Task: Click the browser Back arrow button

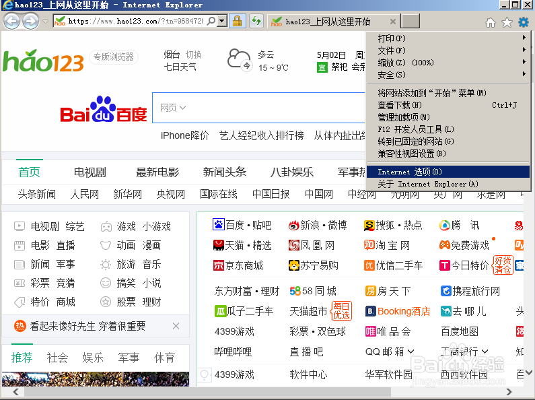Action: (11, 21)
